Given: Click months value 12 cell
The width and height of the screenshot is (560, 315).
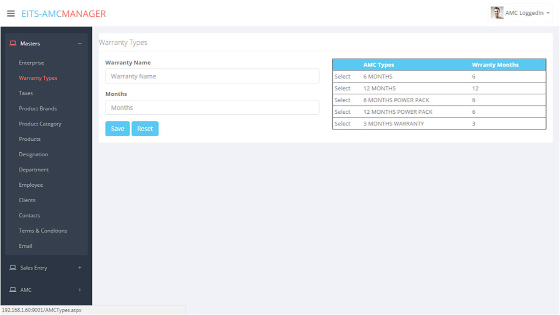Looking at the screenshot, I should (475, 88).
